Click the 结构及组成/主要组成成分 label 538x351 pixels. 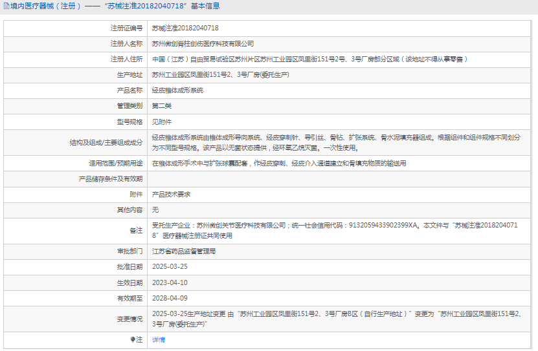coord(106,142)
